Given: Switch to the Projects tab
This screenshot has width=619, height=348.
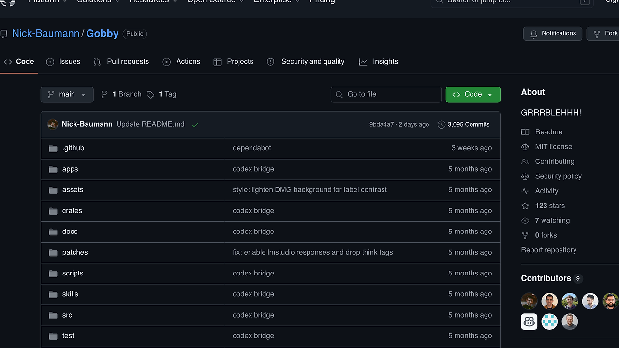Looking at the screenshot, I should (x=234, y=62).
